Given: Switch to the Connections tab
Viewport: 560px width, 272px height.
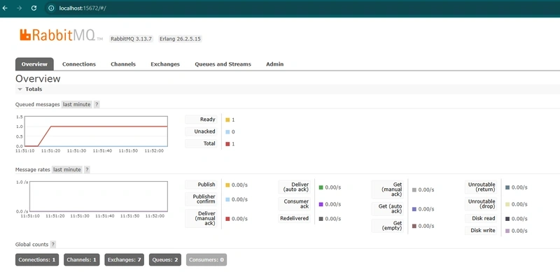Looking at the screenshot, I should click(79, 64).
